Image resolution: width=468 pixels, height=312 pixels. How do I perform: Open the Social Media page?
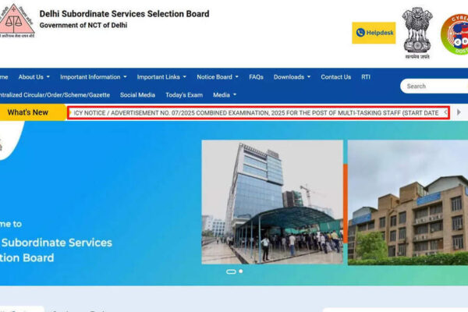(137, 95)
